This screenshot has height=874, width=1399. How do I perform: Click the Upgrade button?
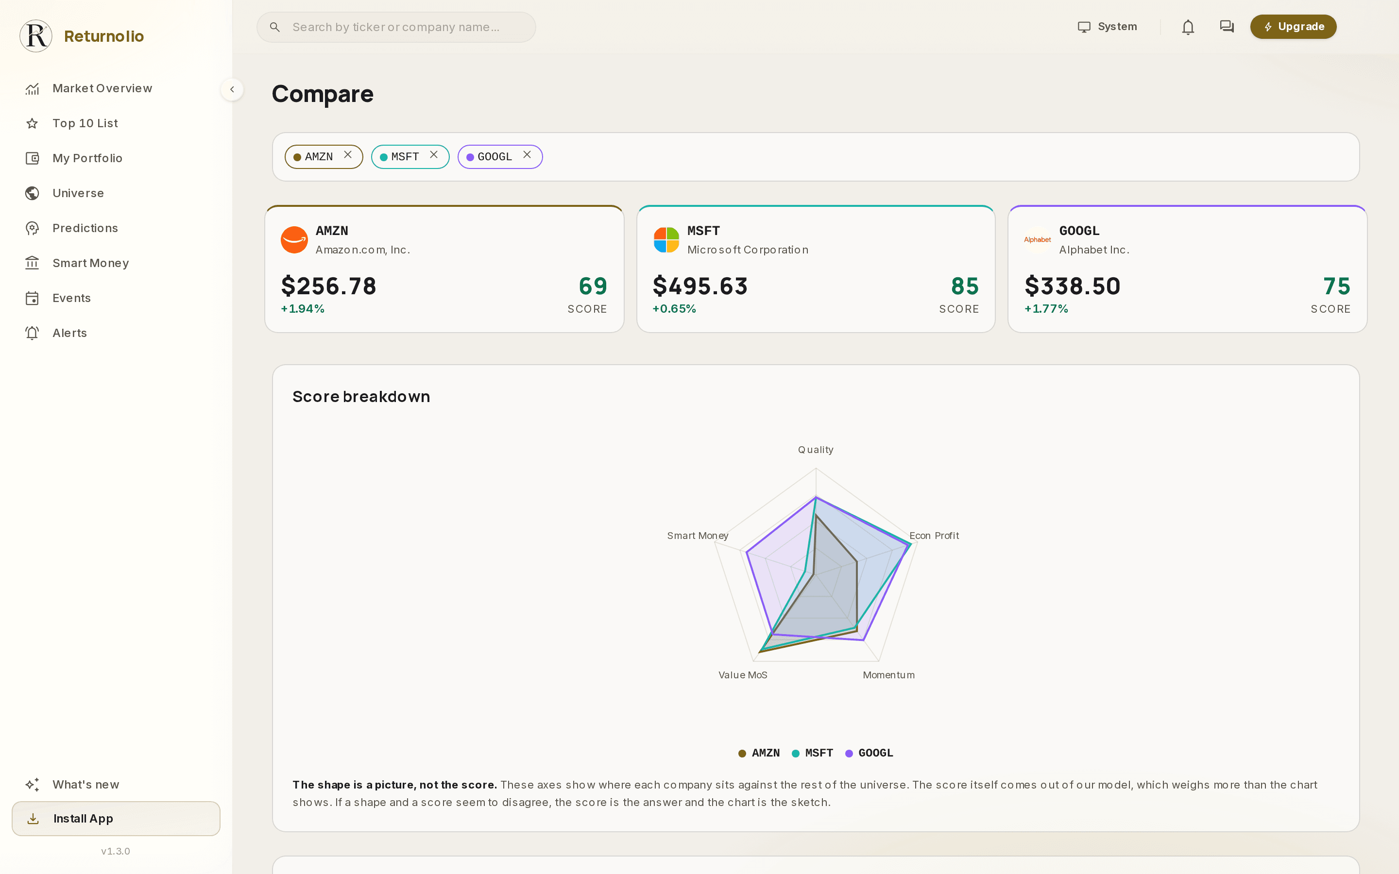[1293, 27]
